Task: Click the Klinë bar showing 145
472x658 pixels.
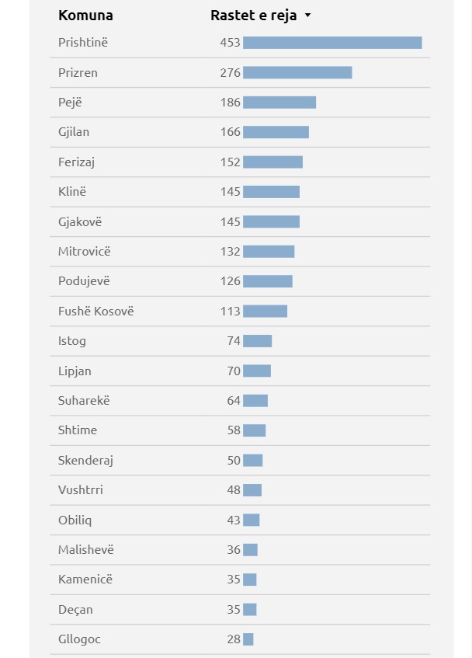Action: click(271, 192)
